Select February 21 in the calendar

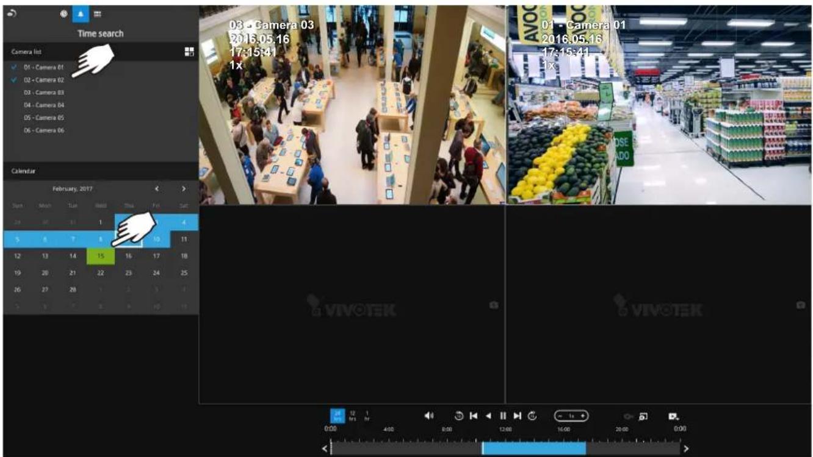click(73, 273)
